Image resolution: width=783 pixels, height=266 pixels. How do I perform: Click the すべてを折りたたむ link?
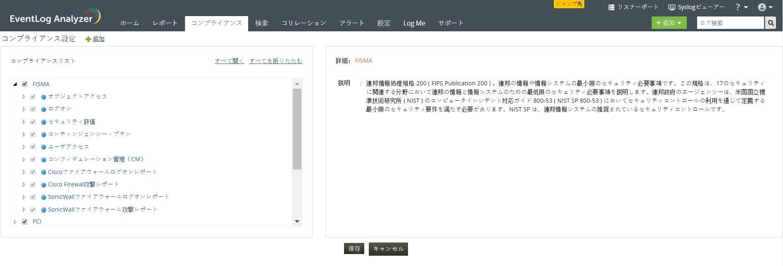point(276,61)
